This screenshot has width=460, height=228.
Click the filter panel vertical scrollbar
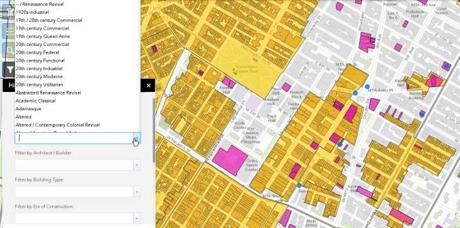(153, 130)
